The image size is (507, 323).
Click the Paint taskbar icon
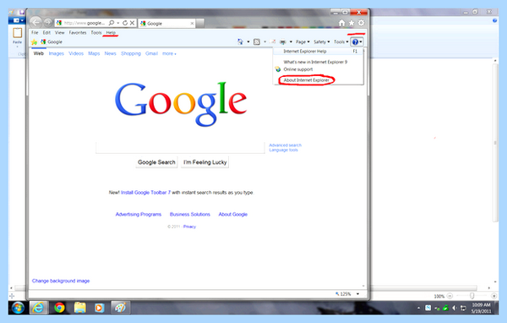[x=120, y=308]
